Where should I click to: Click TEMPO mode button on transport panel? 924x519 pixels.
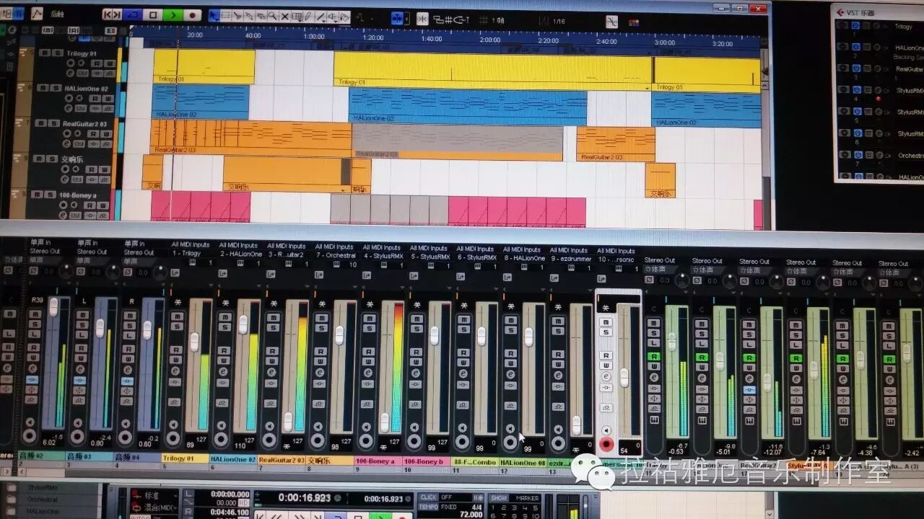[428, 507]
